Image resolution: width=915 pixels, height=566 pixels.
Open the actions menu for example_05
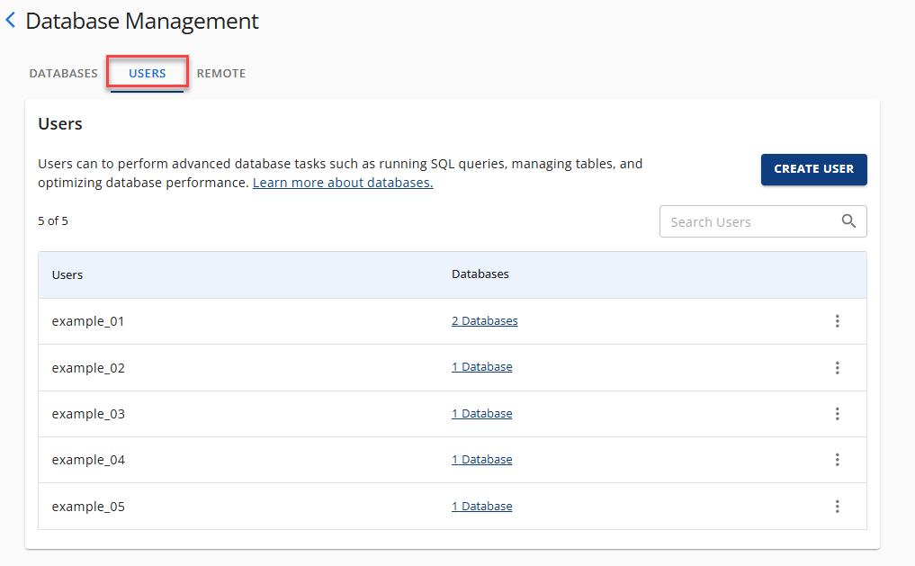pyautogui.click(x=838, y=506)
